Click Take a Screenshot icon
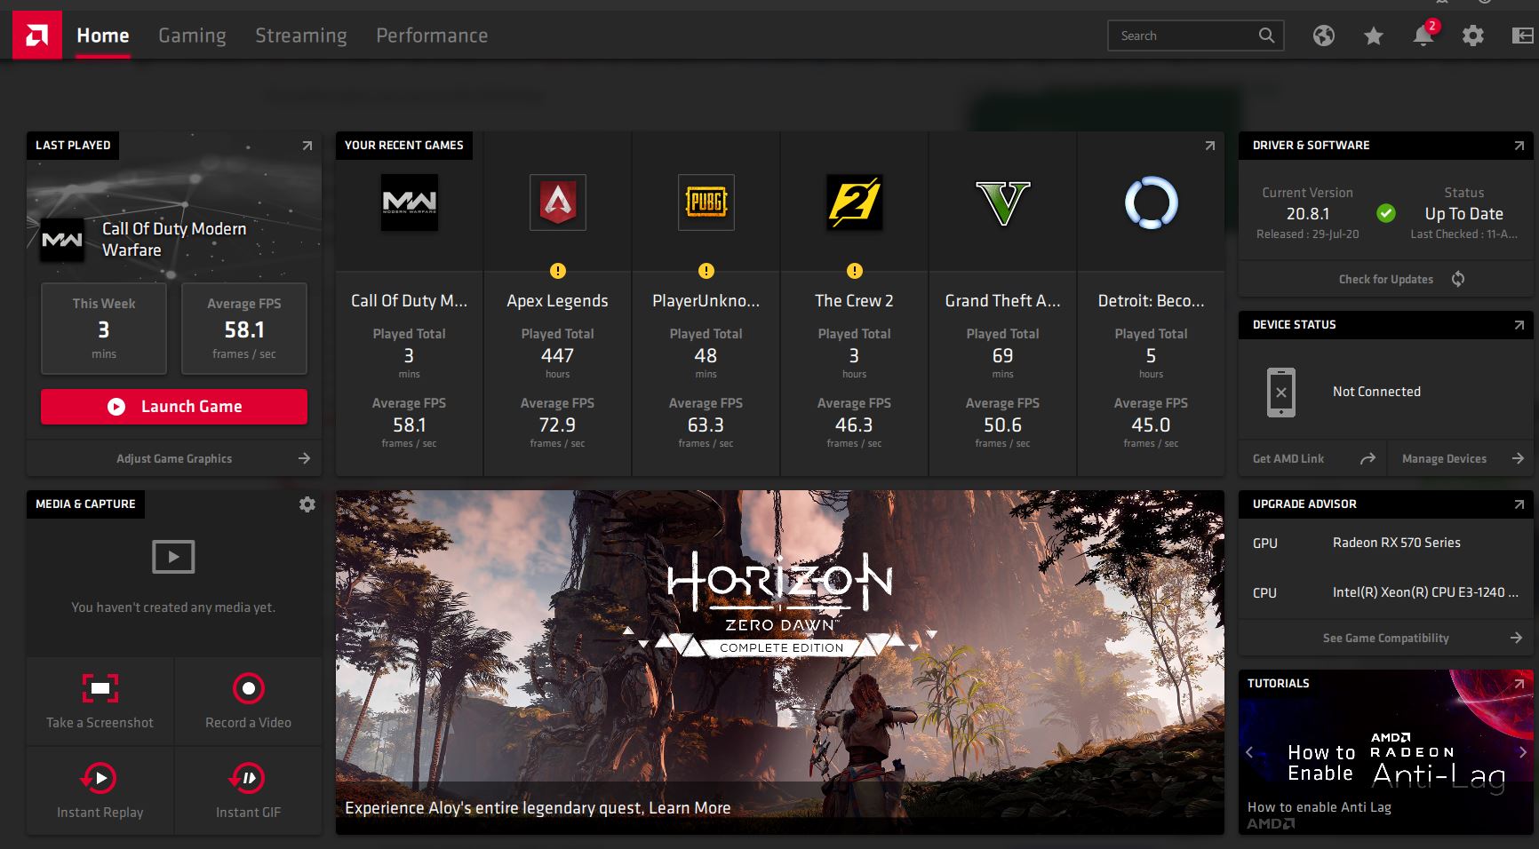 coord(100,688)
